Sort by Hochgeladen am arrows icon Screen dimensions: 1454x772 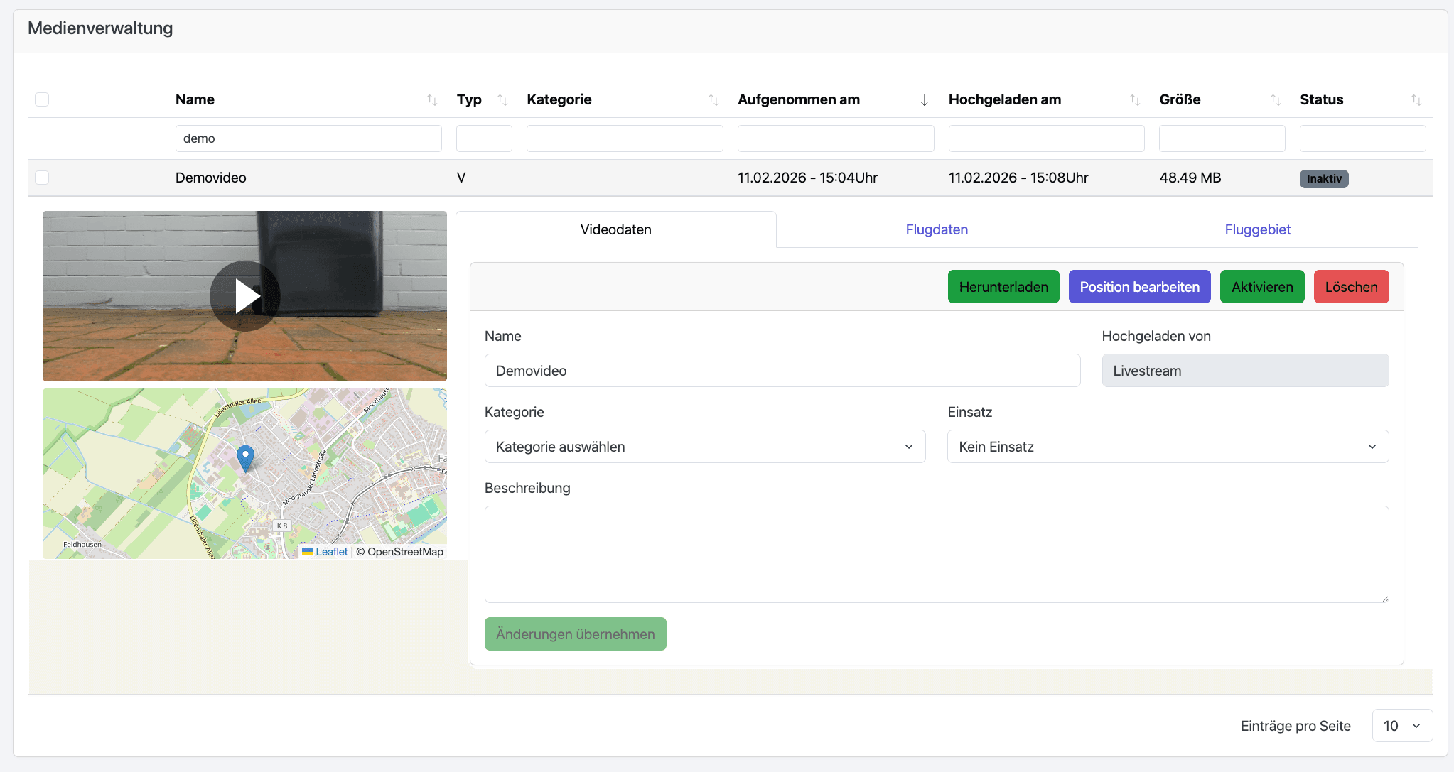point(1134,100)
